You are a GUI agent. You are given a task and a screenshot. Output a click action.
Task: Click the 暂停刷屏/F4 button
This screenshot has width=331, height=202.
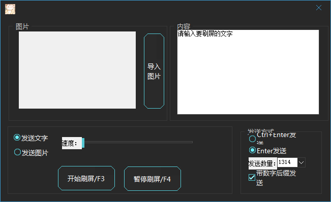[x=153, y=179]
